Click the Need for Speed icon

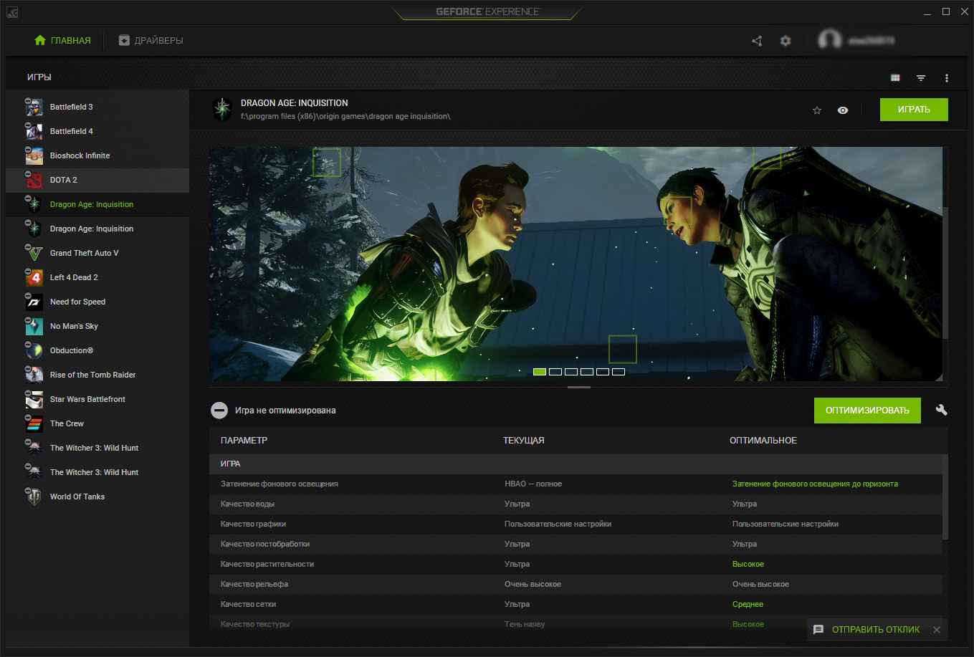point(34,302)
